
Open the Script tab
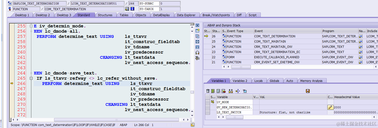point(253,15)
